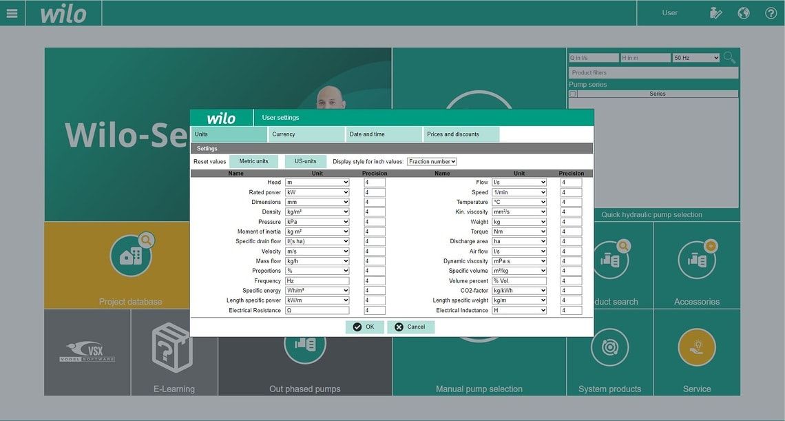Open the language globe icon

(x=744, y=13)
